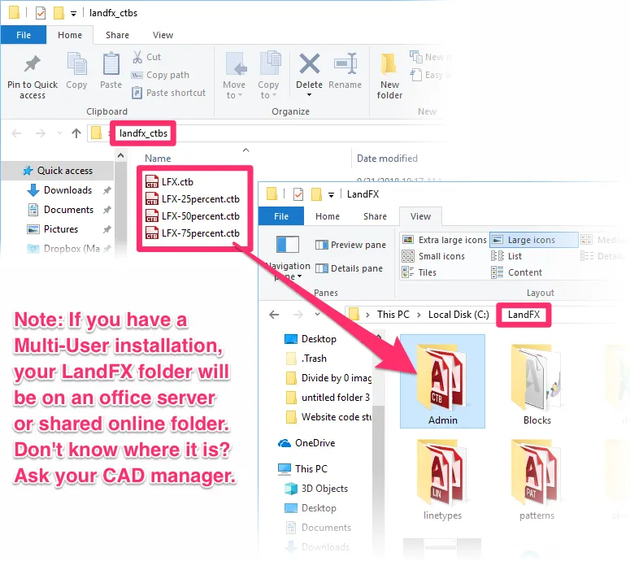The height and width of the screenshot is (561, 630).
Task: Toggle the Preview pane
Action: point(350,245)
